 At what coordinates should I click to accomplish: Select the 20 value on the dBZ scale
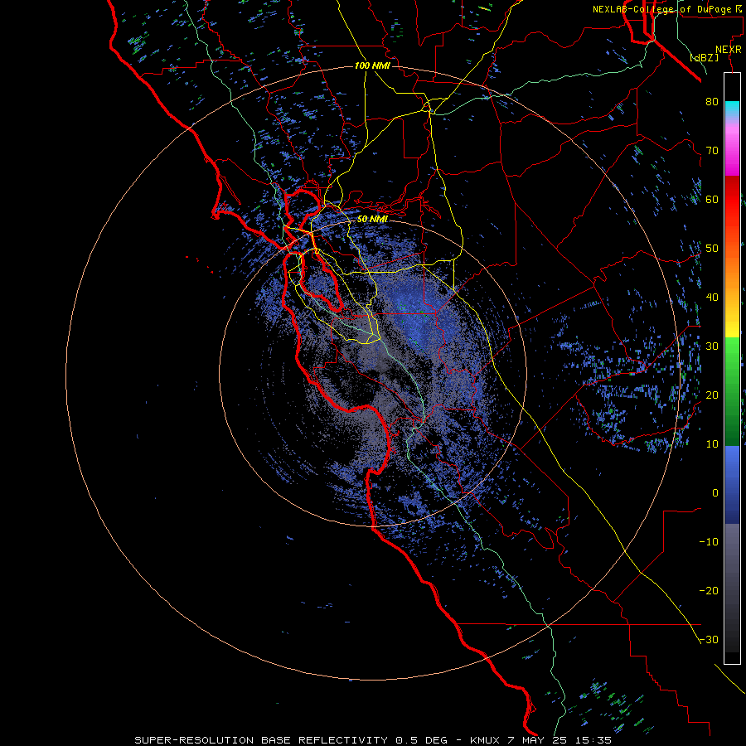(x=712, y=395)
